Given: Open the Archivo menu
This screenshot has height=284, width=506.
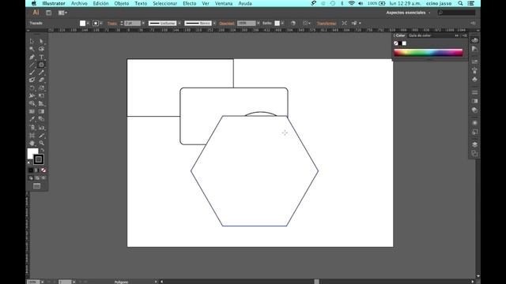Looking at the screenshot, I should (79, 3).
